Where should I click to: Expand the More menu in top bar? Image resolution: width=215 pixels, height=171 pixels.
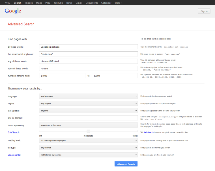click(118, 3)
